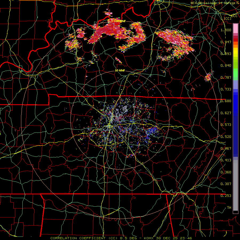Viewport: 240px width, 240px height.
Task: Click the 0.680 legend value
Action: 226,101
